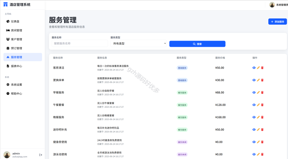Viewport: 288px width, 159px height.
Task: Click the ¥88.00 price cell
Action: coord(220,93)
